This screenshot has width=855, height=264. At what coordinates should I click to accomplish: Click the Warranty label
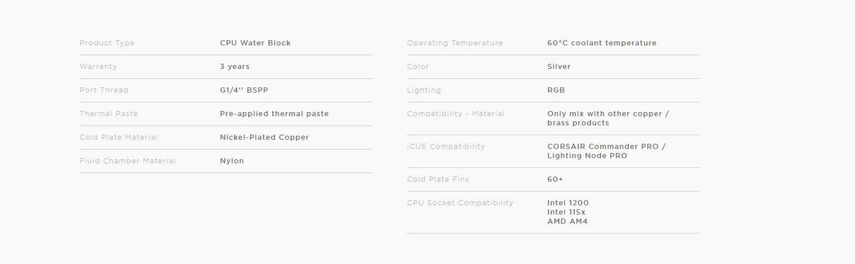98,67
